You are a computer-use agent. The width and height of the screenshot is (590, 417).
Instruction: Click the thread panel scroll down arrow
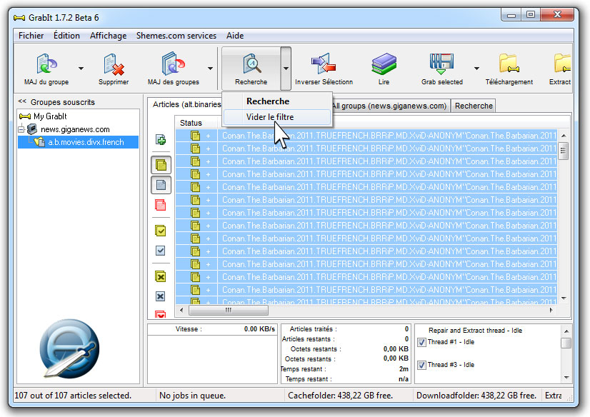pyautogui.click(x=566, y=378)
